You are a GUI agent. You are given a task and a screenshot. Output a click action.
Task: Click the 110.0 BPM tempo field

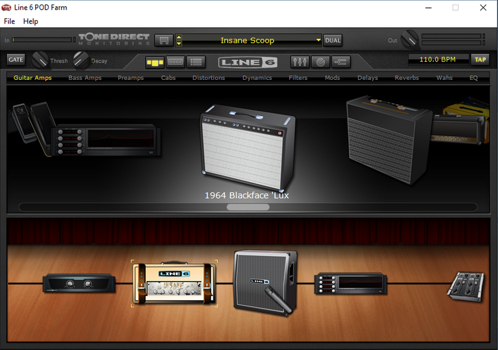point(438,59)
